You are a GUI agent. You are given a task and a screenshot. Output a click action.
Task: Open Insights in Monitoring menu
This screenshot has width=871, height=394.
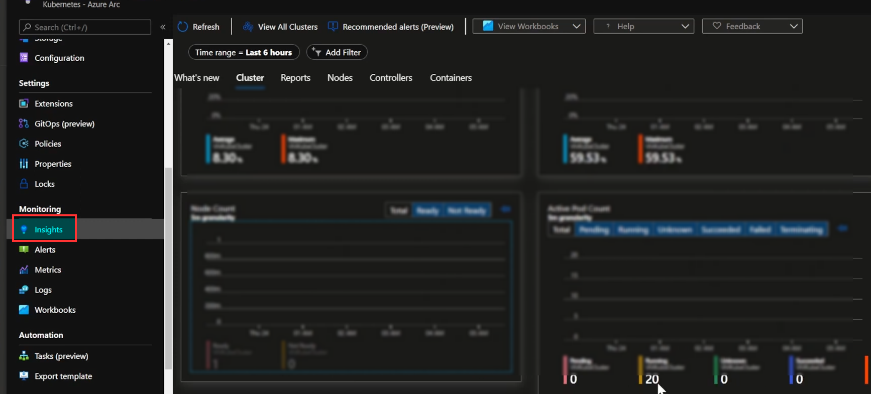[x=49, y=229]
